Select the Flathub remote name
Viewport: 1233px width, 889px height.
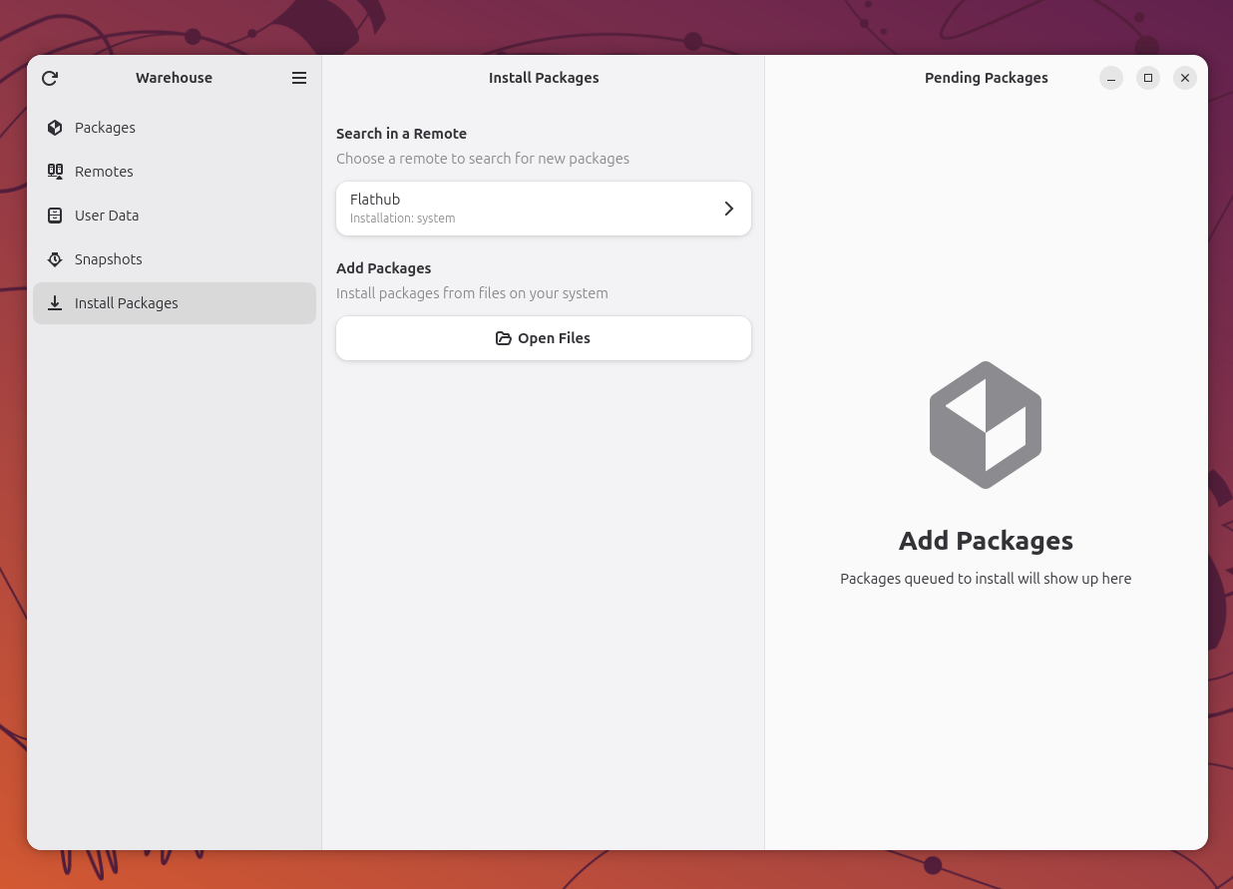375,200
